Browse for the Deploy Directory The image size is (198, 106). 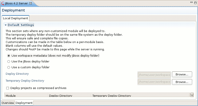point(182,74)
